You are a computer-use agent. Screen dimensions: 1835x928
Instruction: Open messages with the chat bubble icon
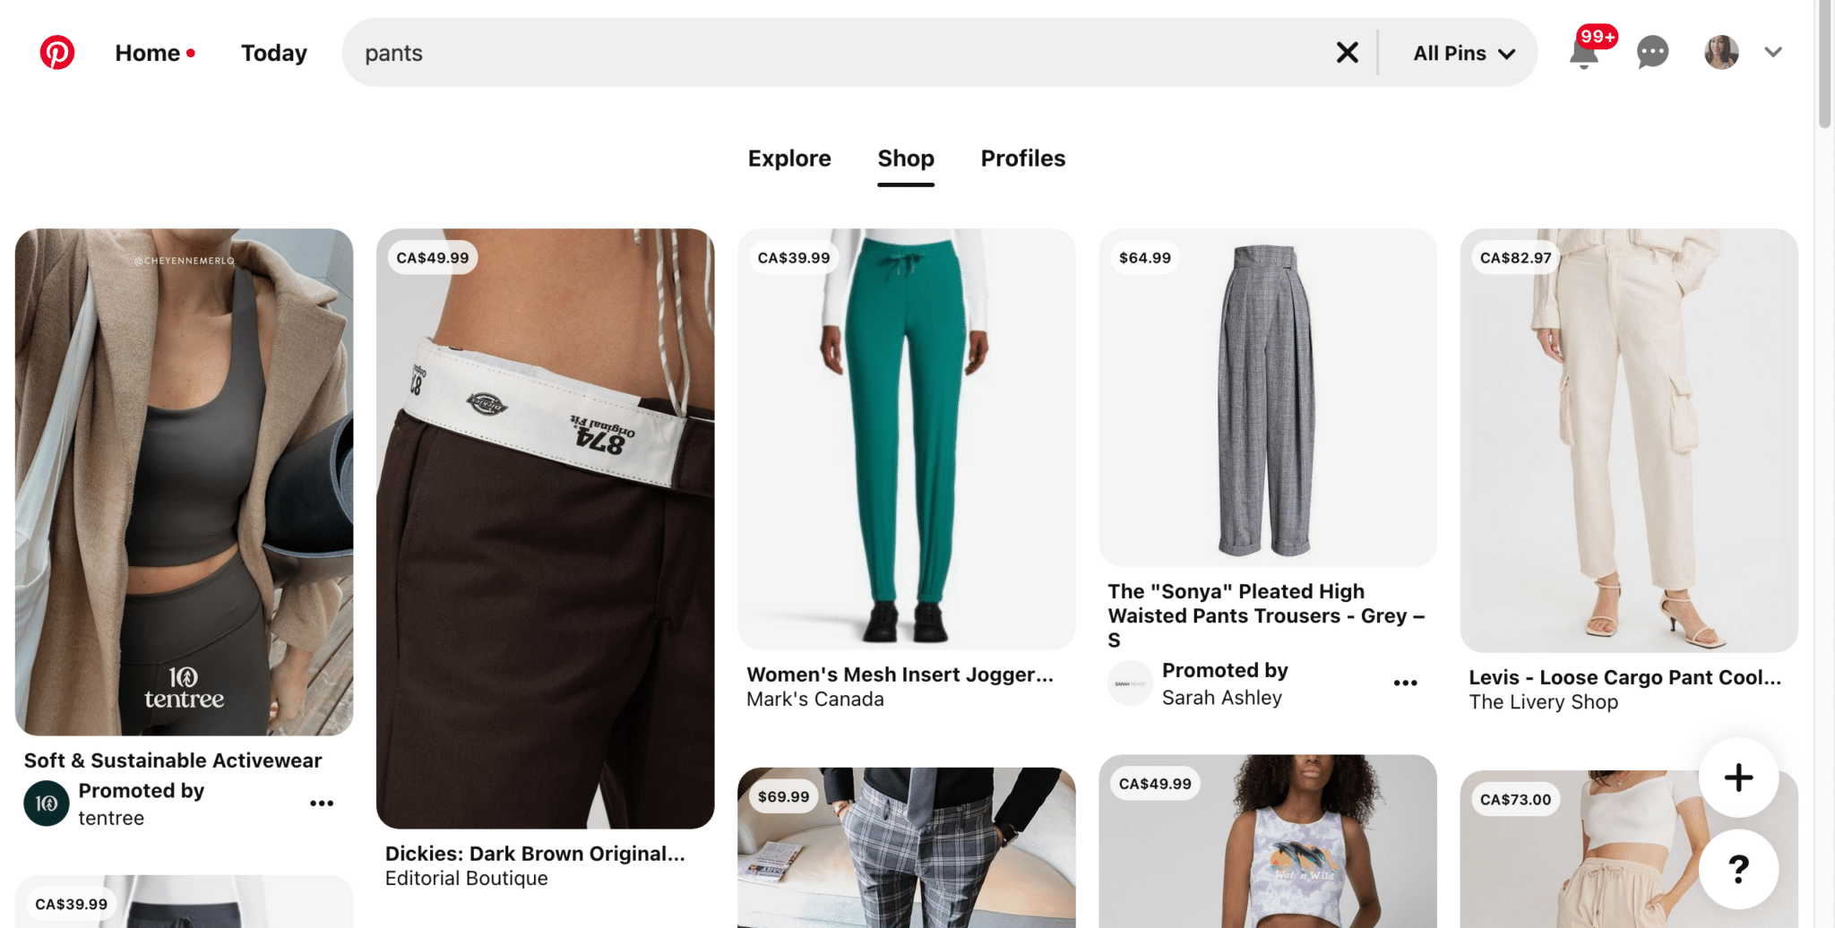[1651, 52]
